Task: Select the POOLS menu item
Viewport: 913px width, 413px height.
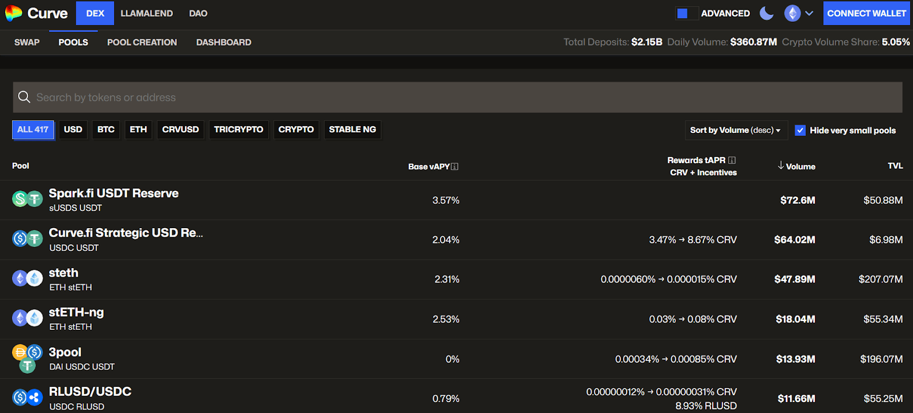Action: 73,42
